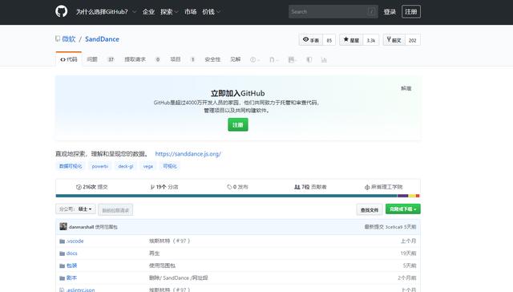Open the sanddance.js.org link
This screenshot has width=513, height=292.
[x=188, y=153]
